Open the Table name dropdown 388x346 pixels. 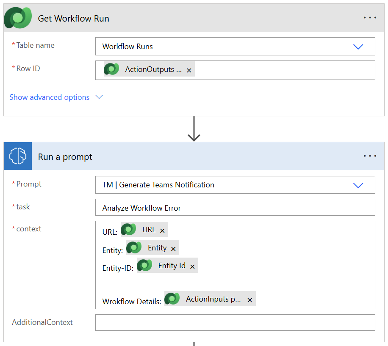[x=358, y=47]
